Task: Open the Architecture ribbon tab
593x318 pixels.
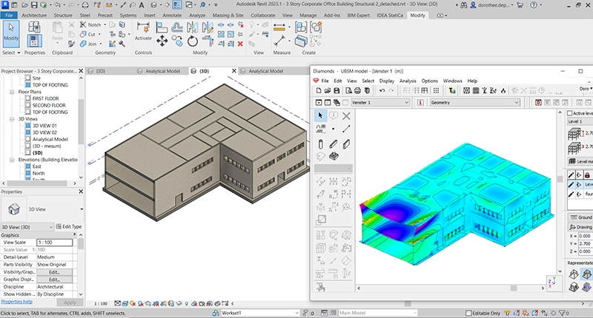Action: (34, 16)
